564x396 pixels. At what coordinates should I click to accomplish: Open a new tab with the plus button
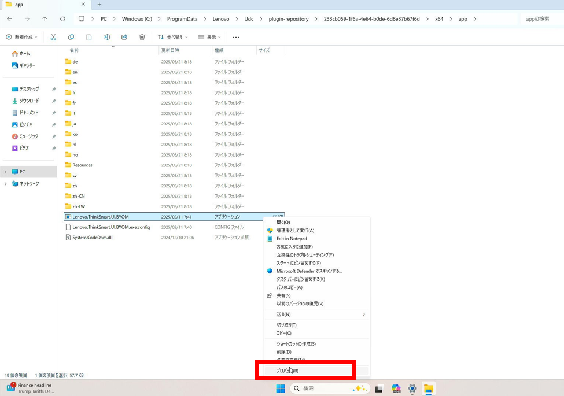pyautogui.click(x=99, y=4)
